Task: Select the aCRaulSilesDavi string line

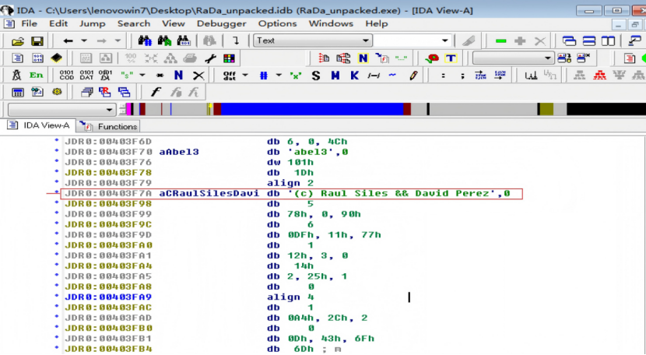Action: 291,193
